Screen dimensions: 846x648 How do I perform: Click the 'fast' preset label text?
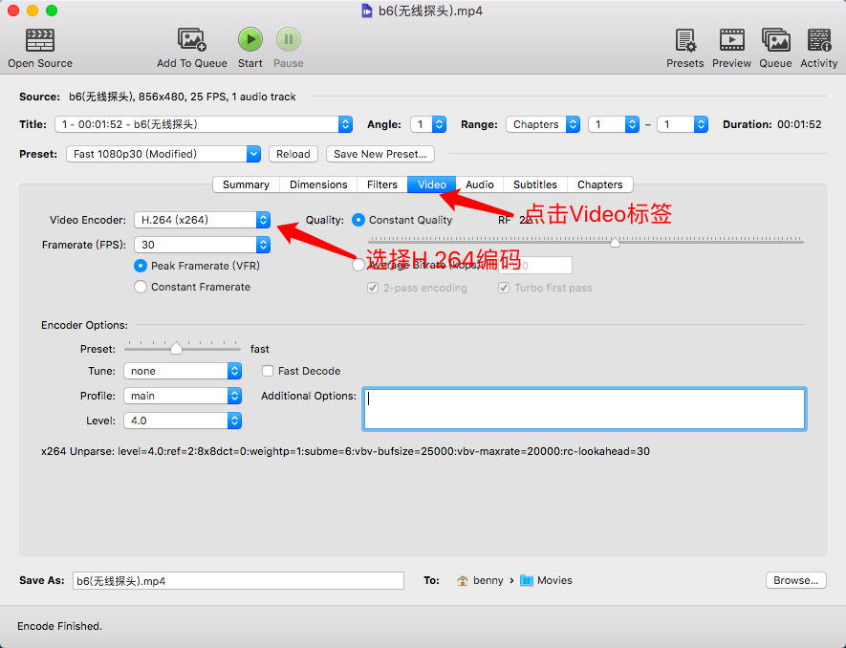[x=259, y=349]
